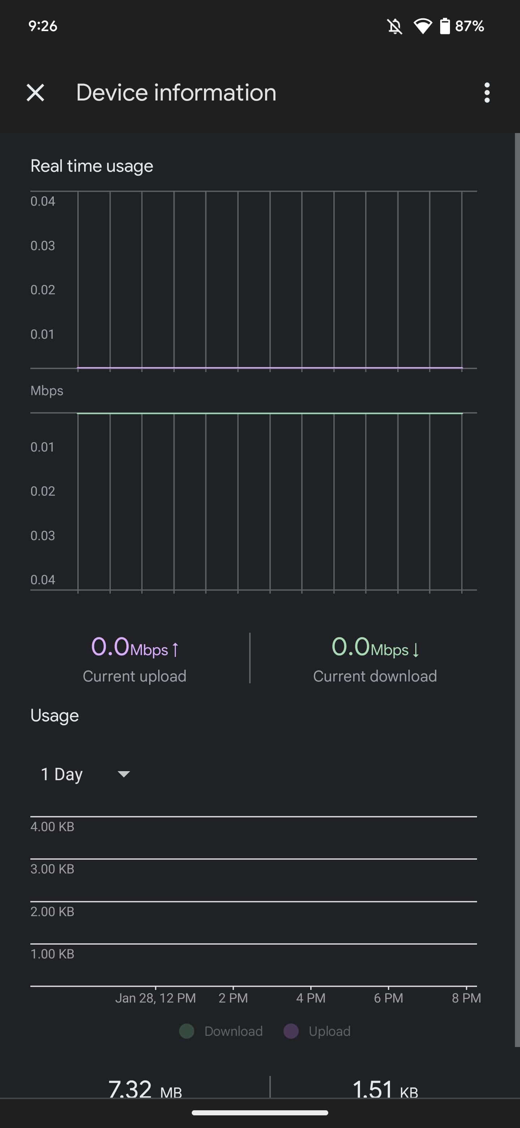The image size is (520, 1128).
Task: Open the three-dot overflow menu
Action: (x=487, y=93)
